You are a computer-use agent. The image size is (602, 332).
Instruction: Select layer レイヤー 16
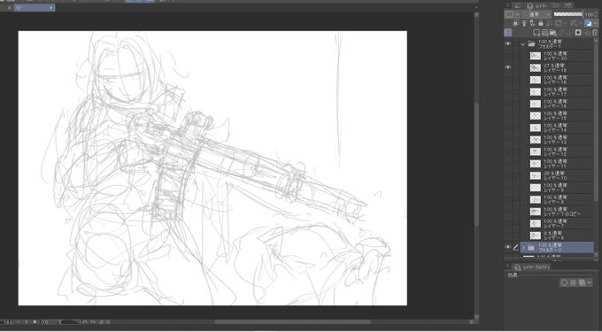coord(558,104)
